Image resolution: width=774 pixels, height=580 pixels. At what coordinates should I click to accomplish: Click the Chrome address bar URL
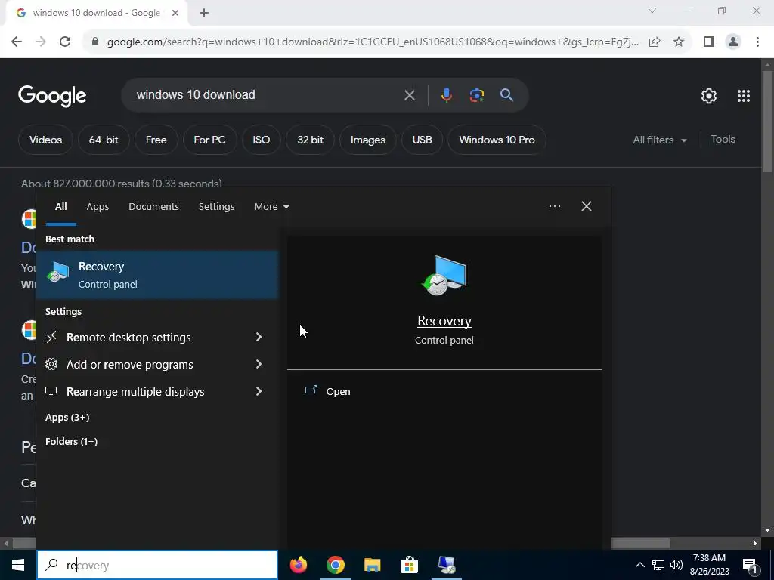pyautogui.click(x=373, y=42)
